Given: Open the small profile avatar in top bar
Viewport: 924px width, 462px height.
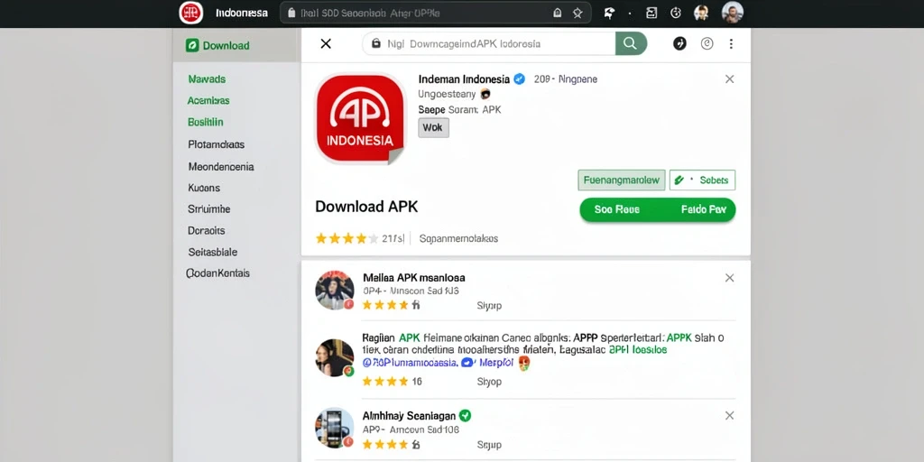Looking at the screenshot, I should click(701, 13).
